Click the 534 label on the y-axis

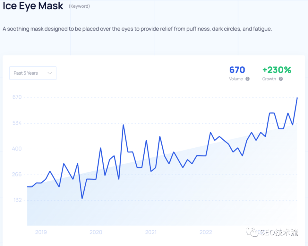tap(17, 123)
